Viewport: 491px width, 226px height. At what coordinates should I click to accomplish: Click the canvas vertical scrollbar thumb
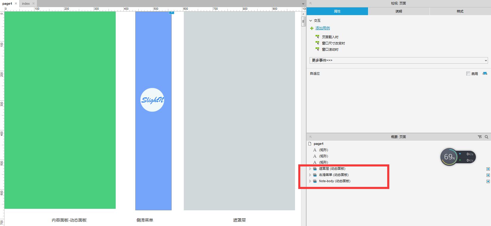click(303, 22)
